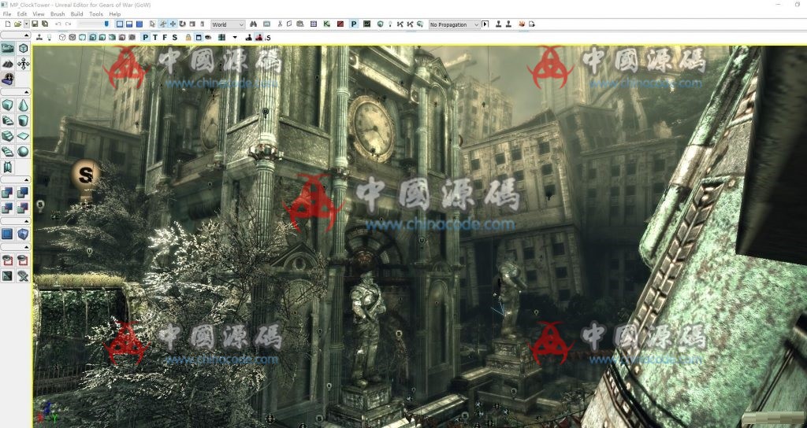Click the CSG Add icon
This screenshot has height=428, width=807.
7,193
